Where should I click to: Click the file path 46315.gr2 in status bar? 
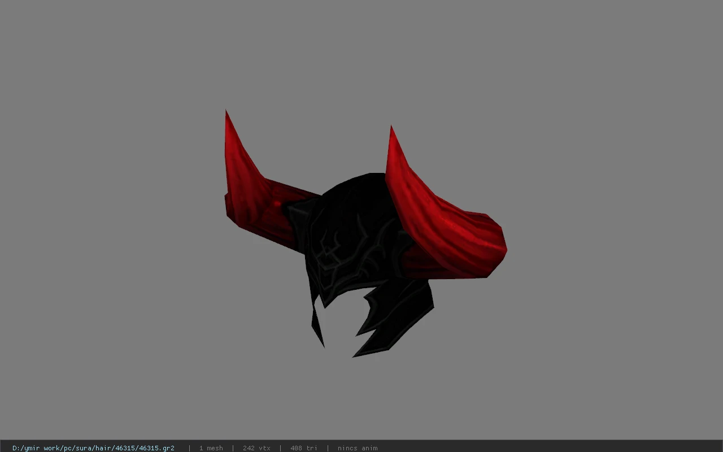(x=93, y=448)
